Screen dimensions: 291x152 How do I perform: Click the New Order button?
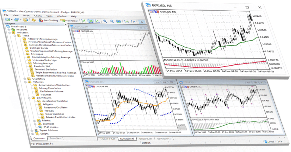[x=69, y=21]
